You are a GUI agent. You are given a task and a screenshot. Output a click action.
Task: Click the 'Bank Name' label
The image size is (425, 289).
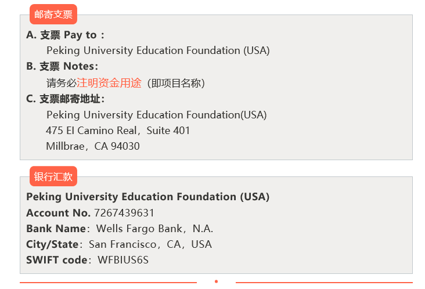tap(56, 229)
